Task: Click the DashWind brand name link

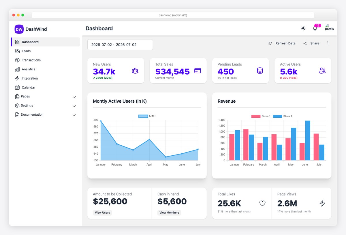Action: (x=36, y=29)
